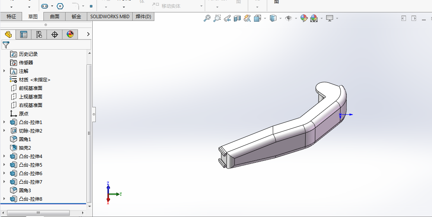Open Display Style dropdown arrow
The width and height of the screenshot is (432, 217).
pyautogui.click(x=280, y=19)
